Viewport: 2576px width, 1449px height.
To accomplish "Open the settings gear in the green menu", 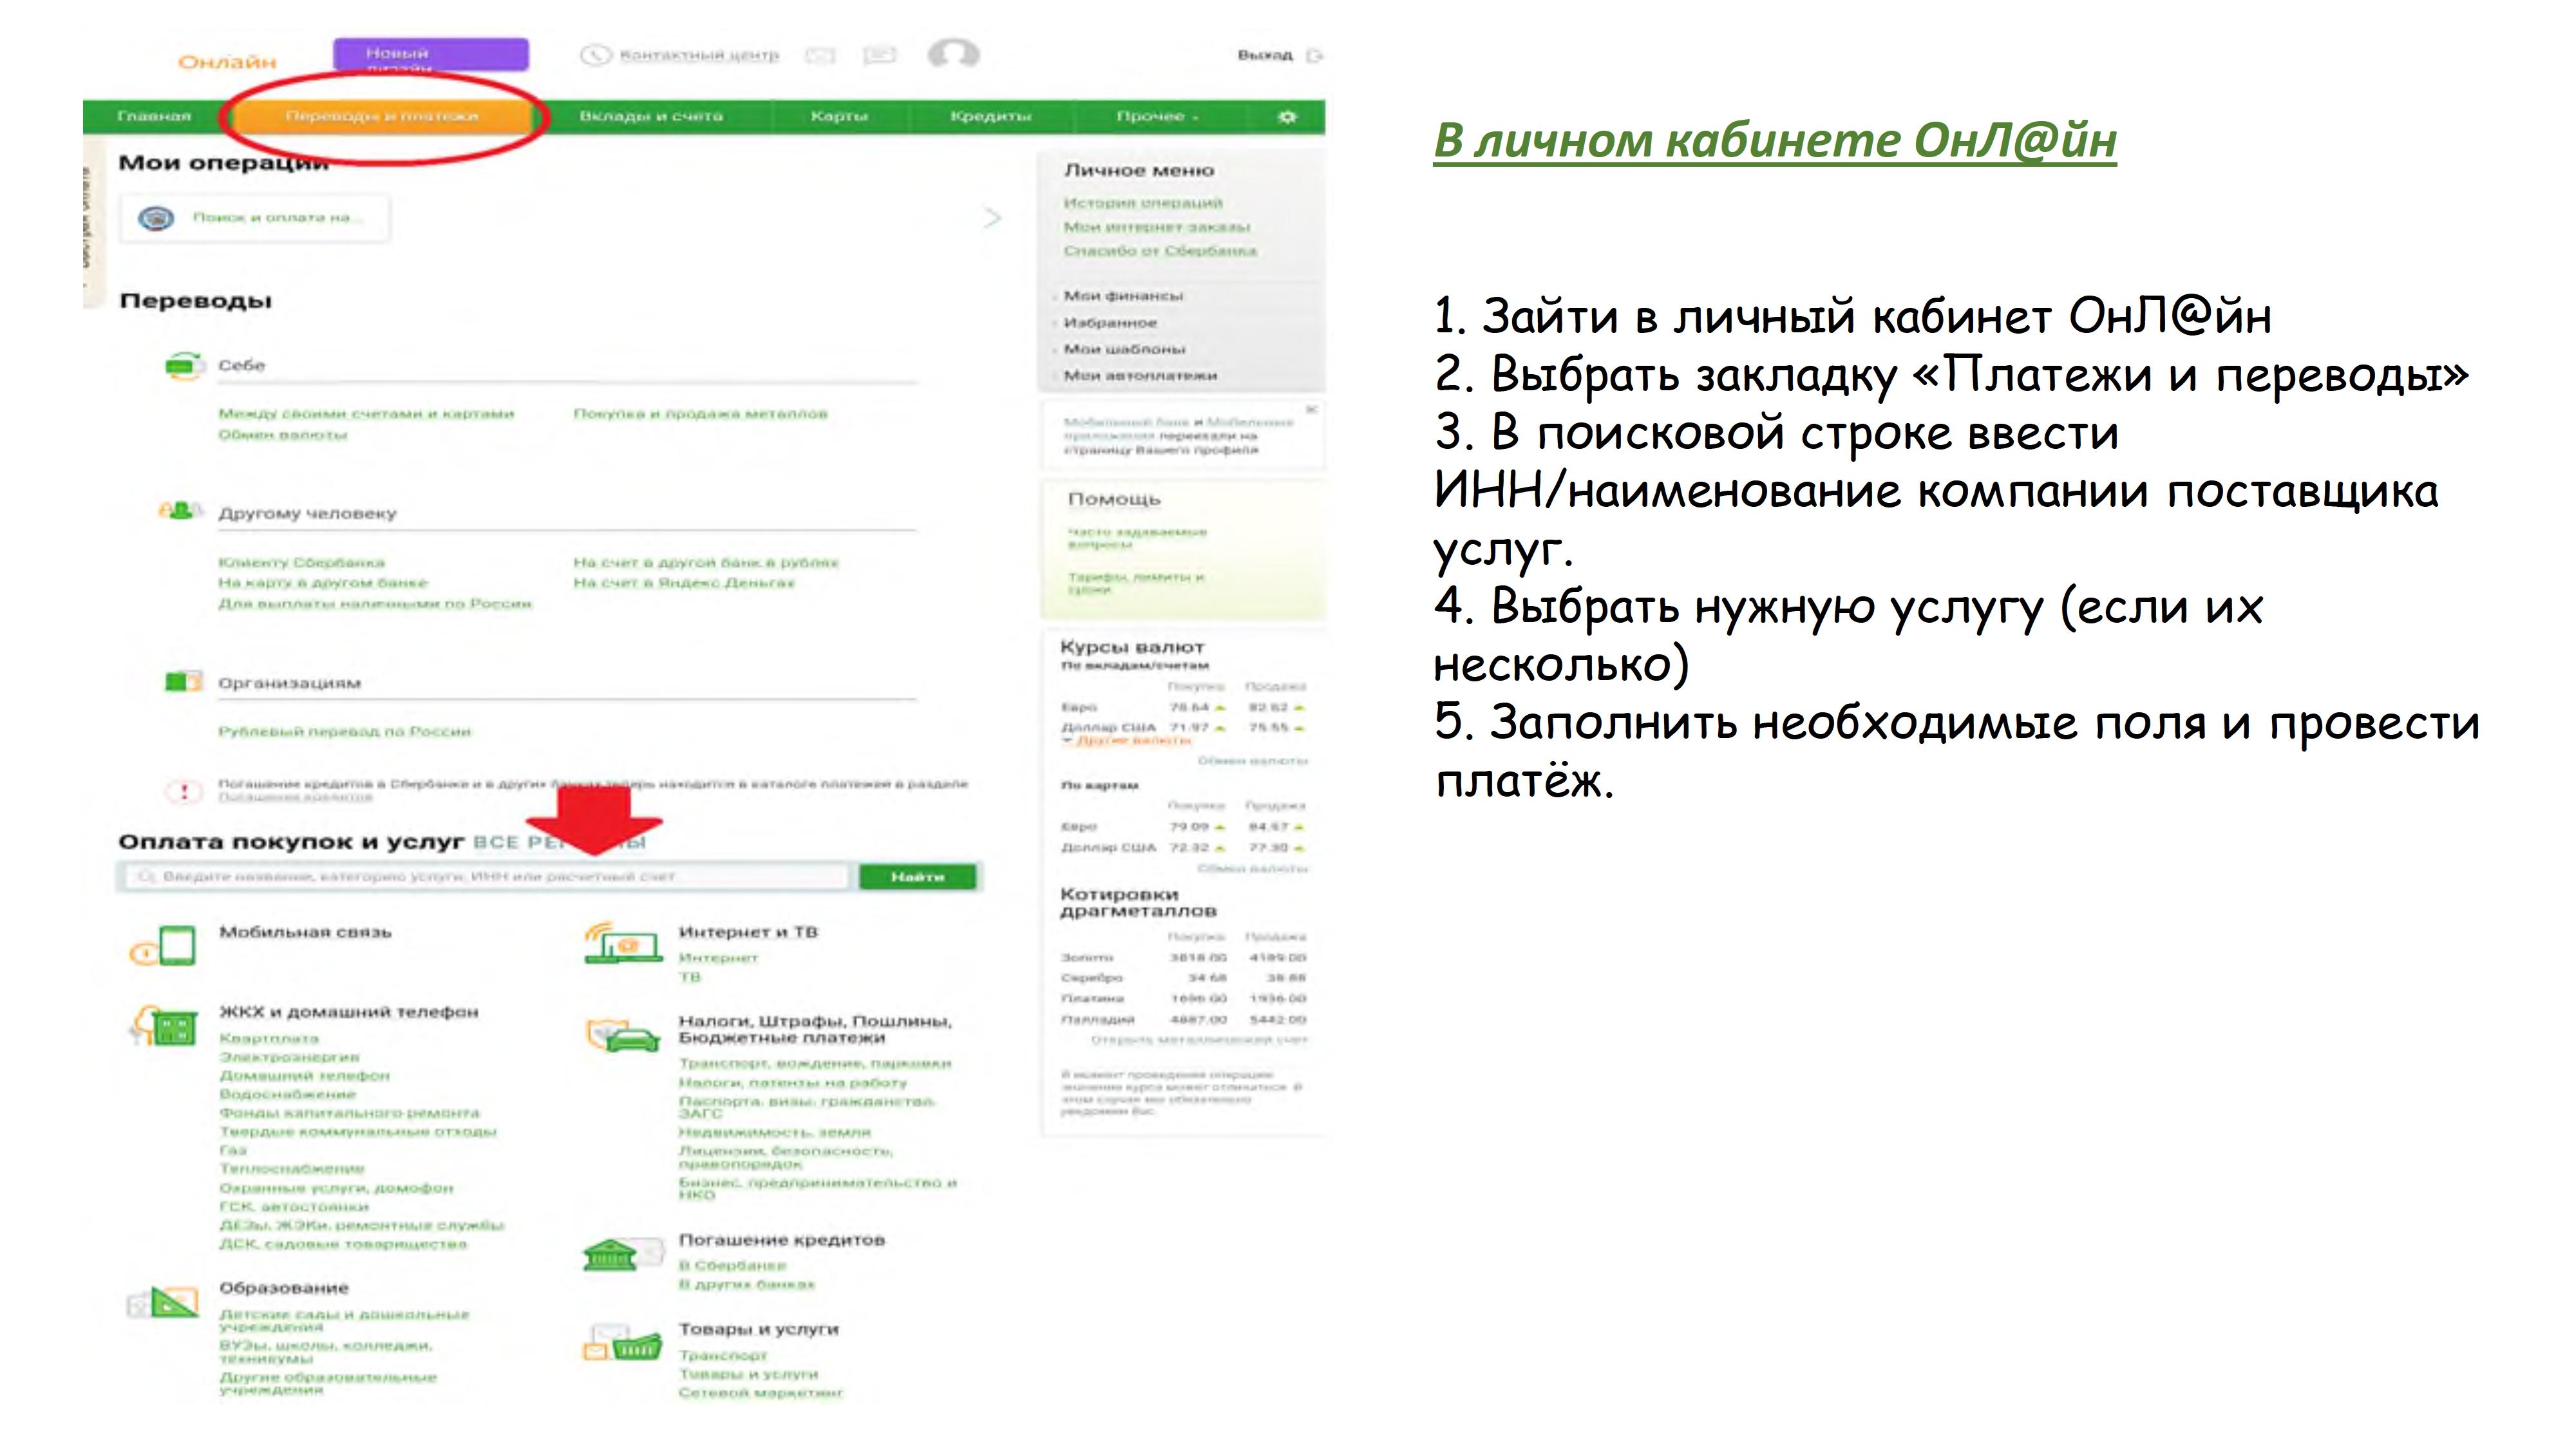I will point(1287,117).
